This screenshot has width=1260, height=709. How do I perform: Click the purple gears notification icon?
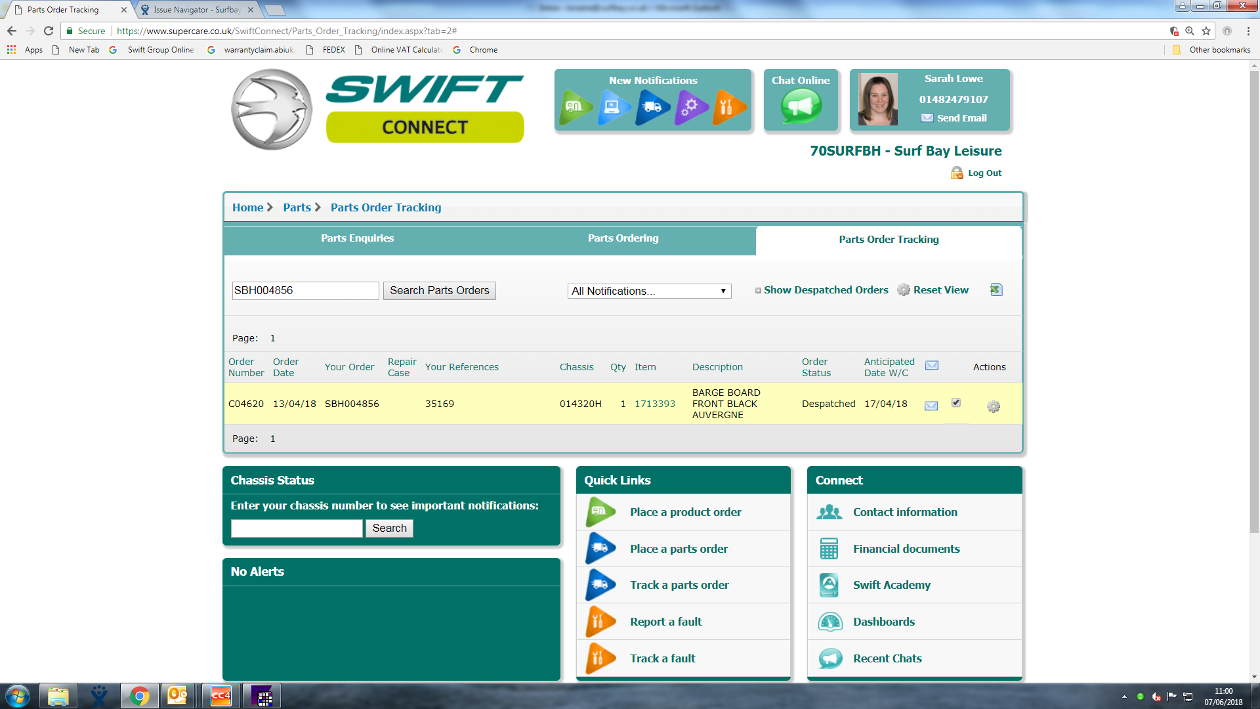click(x=690, y=107)
